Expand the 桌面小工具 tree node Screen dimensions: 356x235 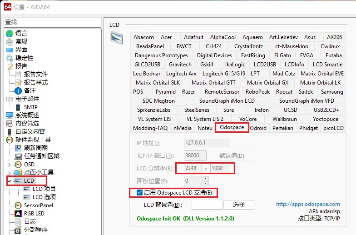(10, 173)
